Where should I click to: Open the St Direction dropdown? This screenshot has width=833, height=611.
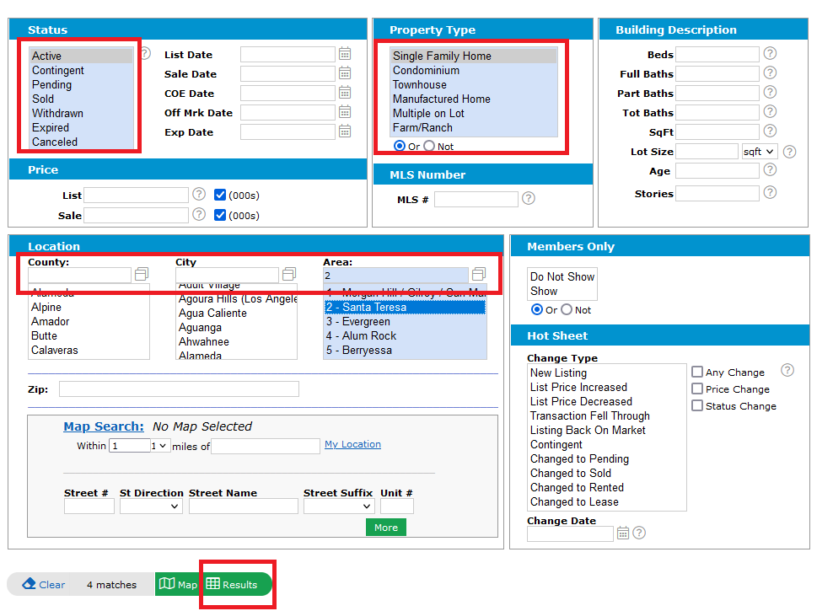(x=151, y=506)
